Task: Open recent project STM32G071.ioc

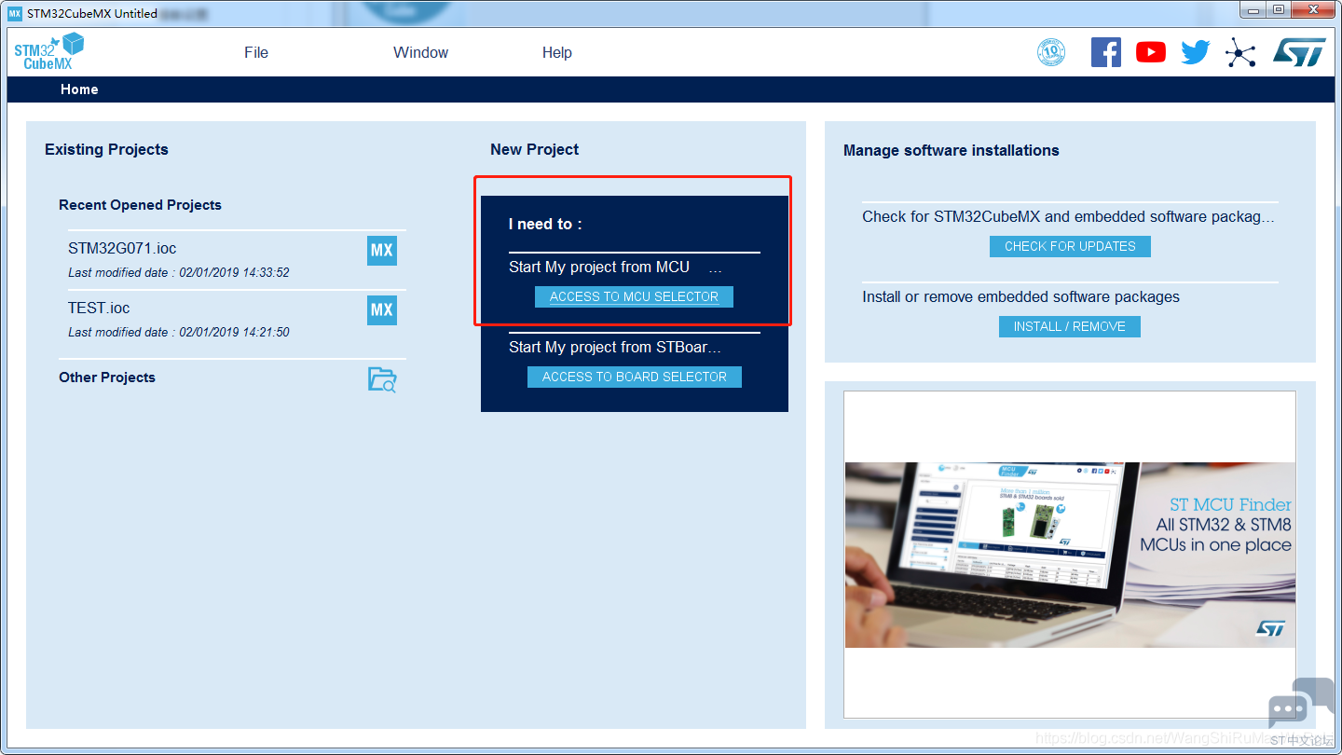Action: [x=122, y=249]
